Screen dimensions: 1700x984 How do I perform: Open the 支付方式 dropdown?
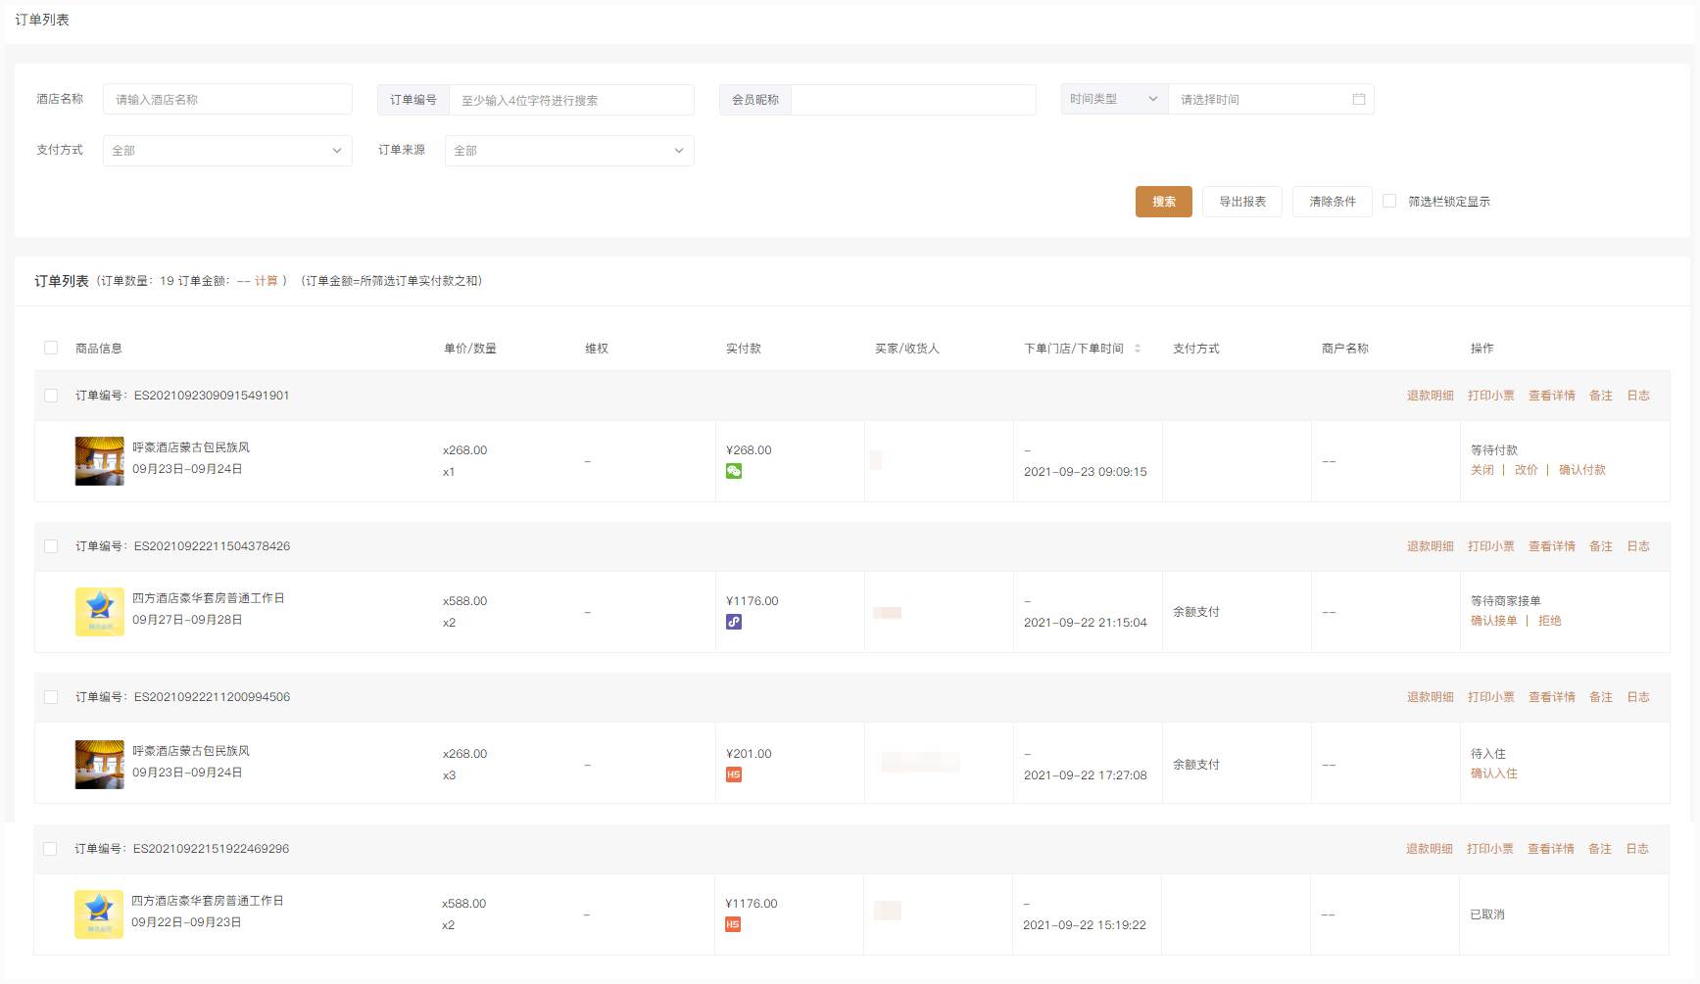click(x=227, y=151)
